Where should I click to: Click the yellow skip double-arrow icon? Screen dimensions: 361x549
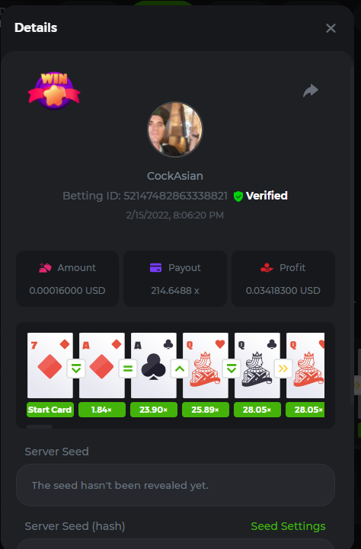click(283, 369)
